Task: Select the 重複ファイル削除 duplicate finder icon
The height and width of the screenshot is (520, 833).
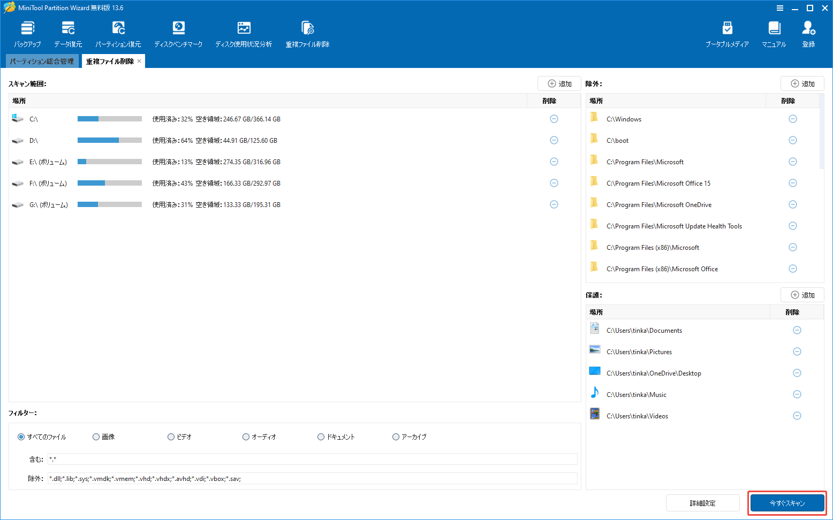Action: coord(307,32)
